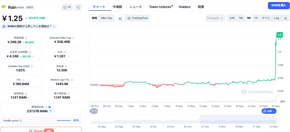Click the share icon next to watchlist star
This screenshot has width=290, height=132.
click(78, 7)
